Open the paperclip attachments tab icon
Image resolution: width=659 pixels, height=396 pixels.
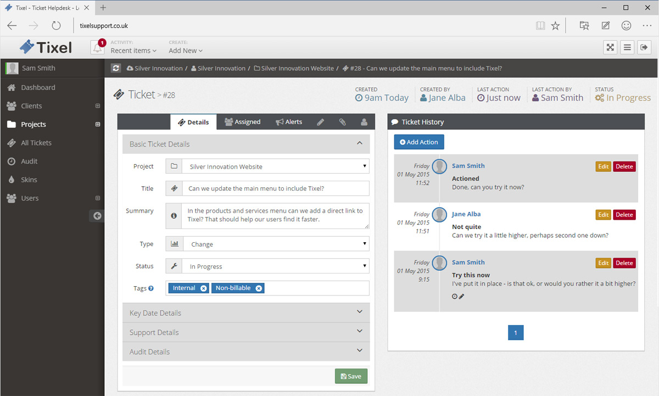pos(342,122)
